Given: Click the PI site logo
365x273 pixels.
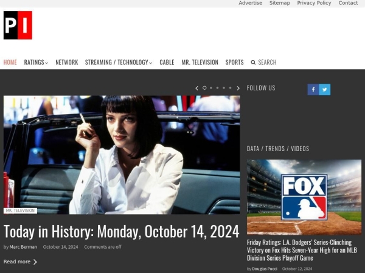Looking at the screenshot, I should [18, 25].
